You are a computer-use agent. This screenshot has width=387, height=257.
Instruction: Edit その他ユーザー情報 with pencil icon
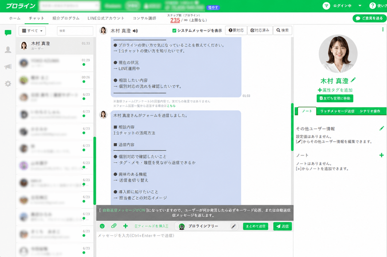tap(382, 128)
